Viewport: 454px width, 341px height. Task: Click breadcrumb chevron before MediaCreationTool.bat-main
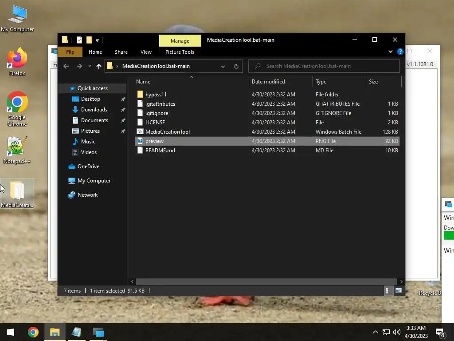(117, 66)
